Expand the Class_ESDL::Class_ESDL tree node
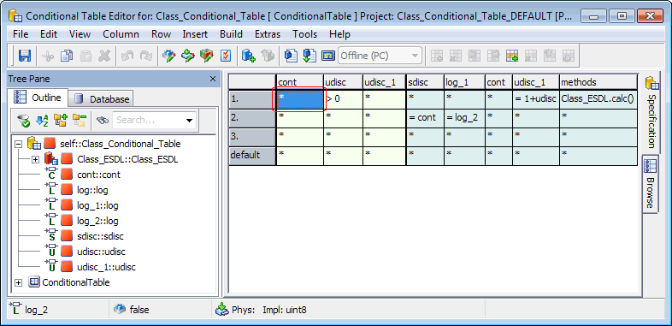The height and width of the screenshot is (326, 672). point(35,159)
